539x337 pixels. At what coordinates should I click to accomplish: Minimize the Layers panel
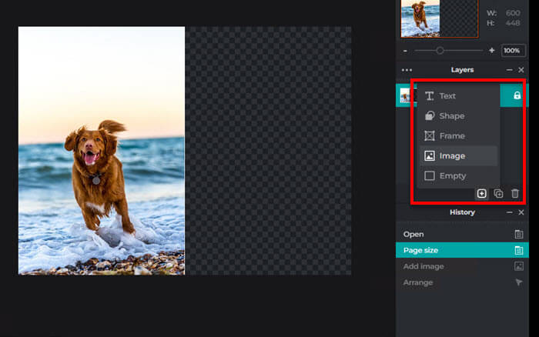[x=510, y=70]
